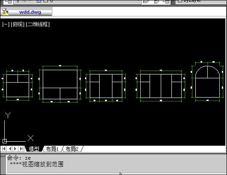Viewport: 227px width, 175px height.
Task: Select the arched-top window drawing
Action: [207, 82]
